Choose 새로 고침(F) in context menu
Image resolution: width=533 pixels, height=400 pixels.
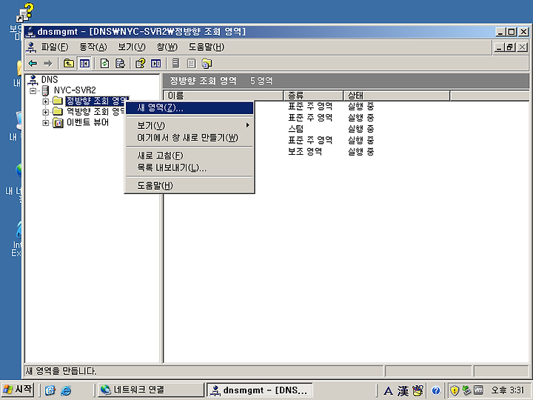pyautogui.click(x=190, y=156)
